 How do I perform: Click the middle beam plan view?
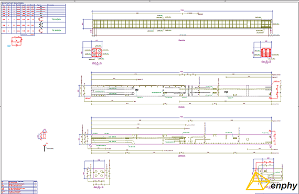(181, 91)
